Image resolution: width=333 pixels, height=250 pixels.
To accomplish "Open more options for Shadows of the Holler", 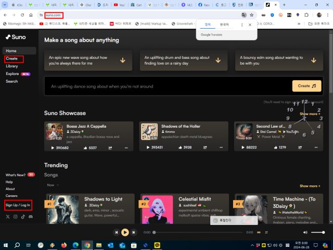I will point(221,147).
